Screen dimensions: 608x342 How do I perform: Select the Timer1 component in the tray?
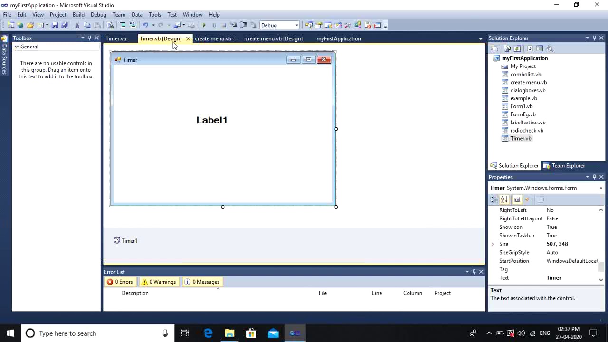click(x=125, y=240)
